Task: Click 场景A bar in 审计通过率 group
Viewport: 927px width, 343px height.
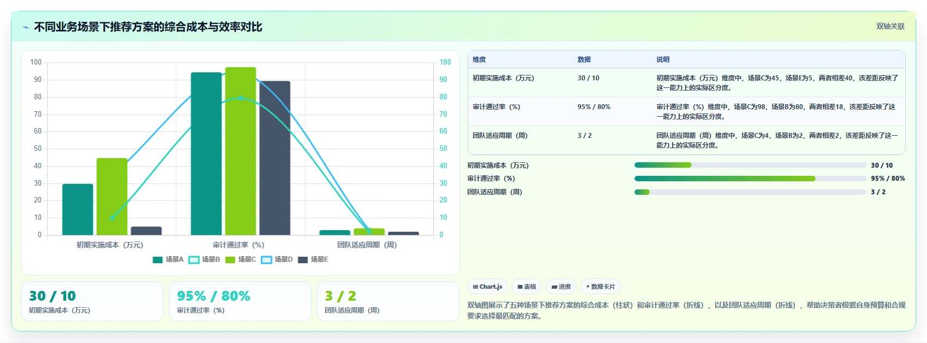Action: (206, 154)
